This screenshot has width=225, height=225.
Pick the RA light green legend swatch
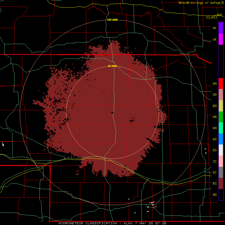[x=221, y=128]
